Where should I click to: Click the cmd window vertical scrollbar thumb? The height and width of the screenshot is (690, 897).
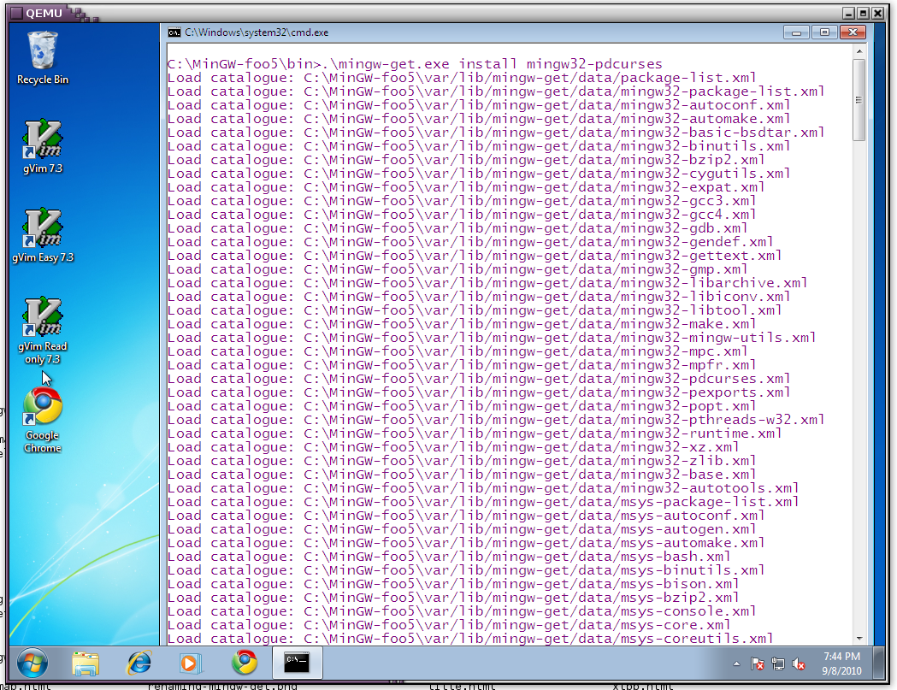pos(859,98)
